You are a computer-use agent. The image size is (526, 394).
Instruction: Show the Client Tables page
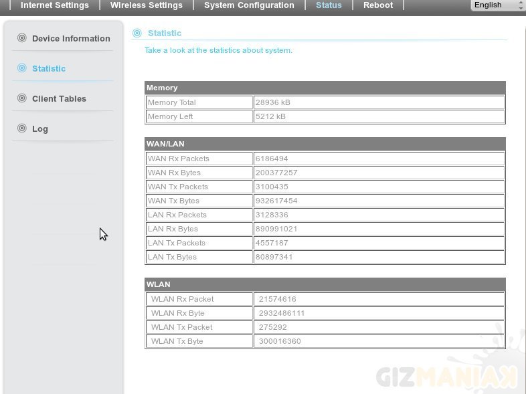[x=59, y=99]
